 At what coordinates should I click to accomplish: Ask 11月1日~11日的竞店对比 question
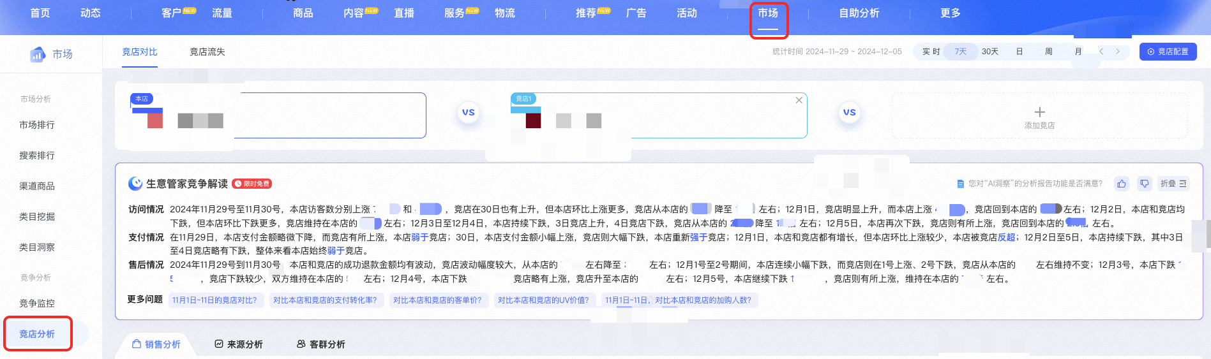click(215, 300)
